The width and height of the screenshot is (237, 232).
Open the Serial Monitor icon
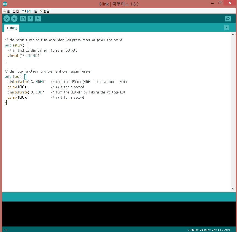228,18
